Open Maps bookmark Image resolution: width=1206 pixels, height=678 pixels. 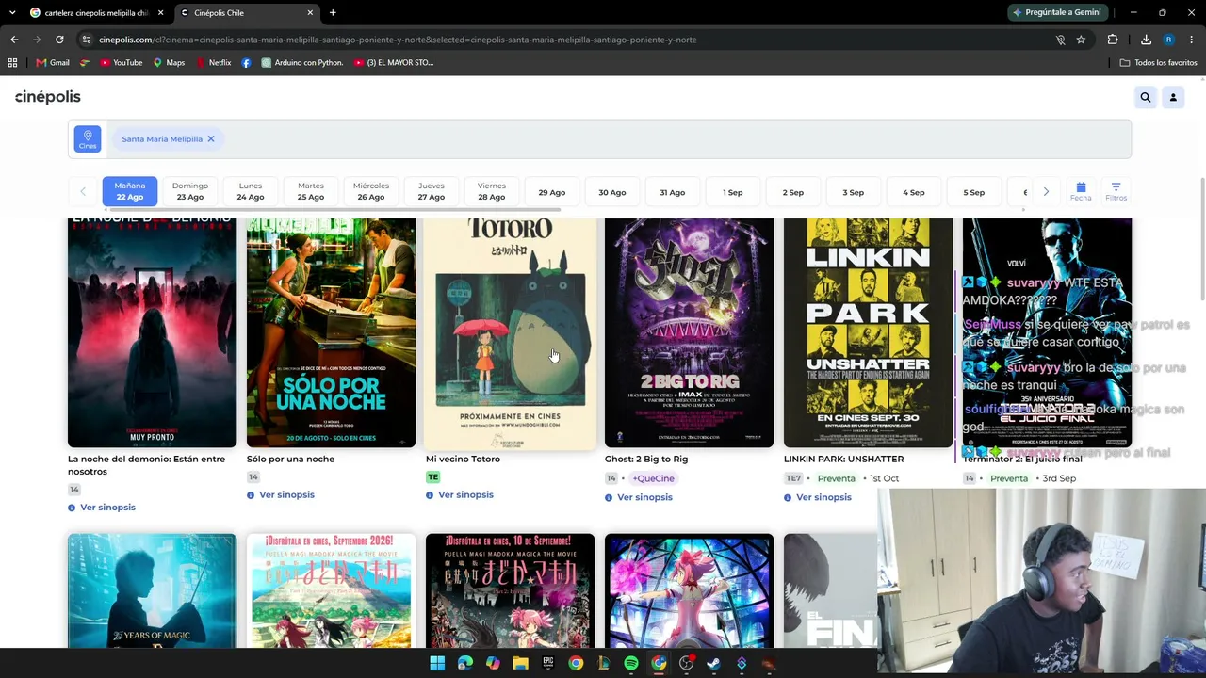coord(169,63)
